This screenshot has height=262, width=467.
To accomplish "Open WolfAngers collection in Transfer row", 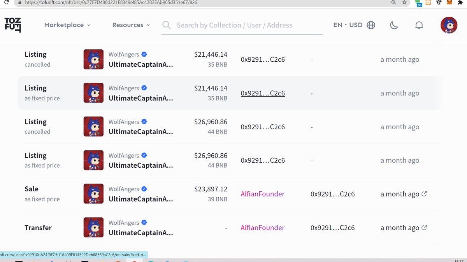I will [x=124, y=222].
